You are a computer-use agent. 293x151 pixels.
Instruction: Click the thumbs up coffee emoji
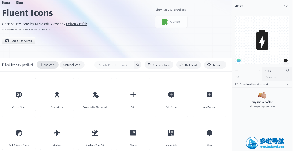(x=262, y=95)
